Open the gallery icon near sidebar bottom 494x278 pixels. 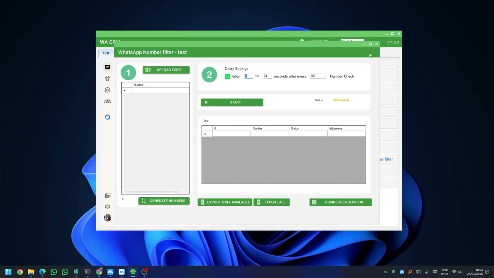107,195
